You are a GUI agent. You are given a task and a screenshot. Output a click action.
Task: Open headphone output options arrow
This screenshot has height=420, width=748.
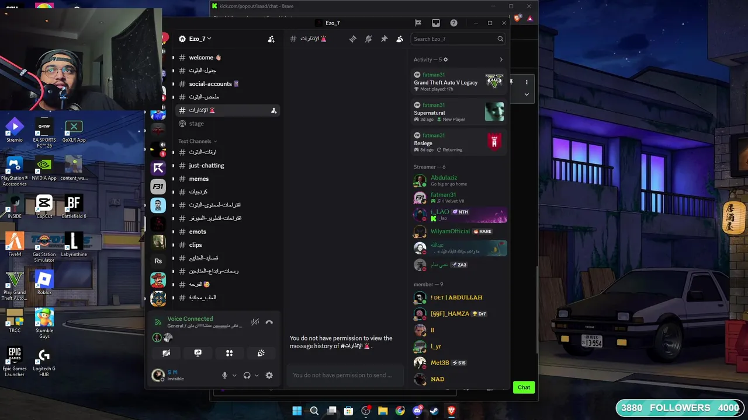point(257,376)
